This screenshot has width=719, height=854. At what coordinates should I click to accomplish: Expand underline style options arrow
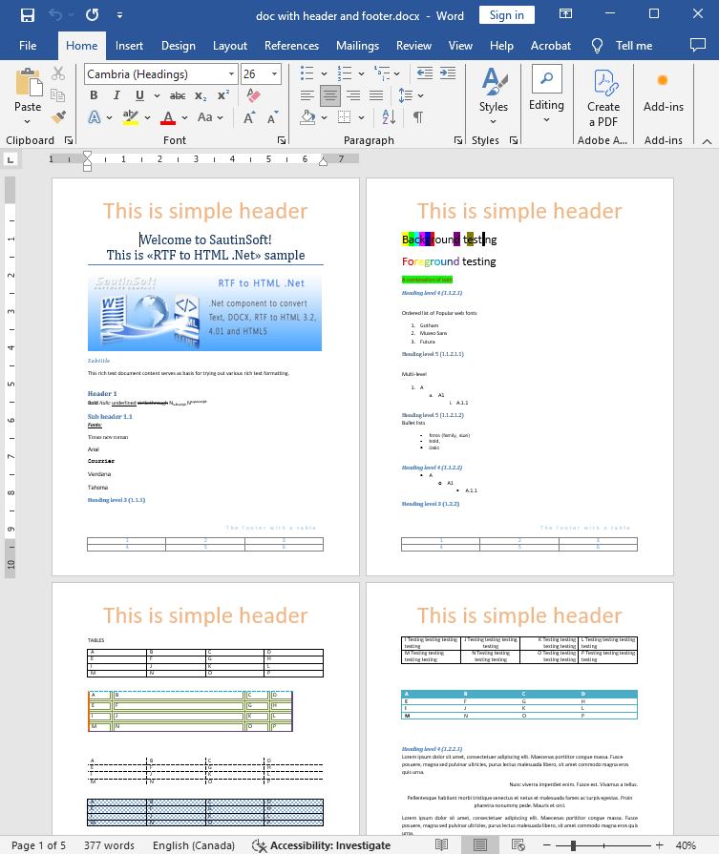[x=157, y=95]
